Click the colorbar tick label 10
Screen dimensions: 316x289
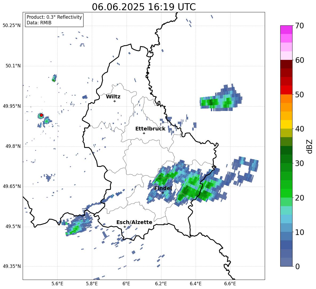[x=299, y=232]
